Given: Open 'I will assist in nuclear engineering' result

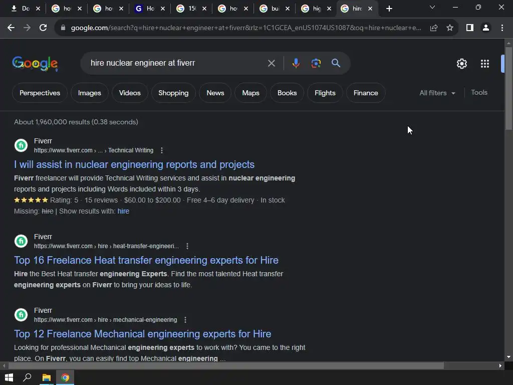Looking at the screenshot, I should 134,164.
